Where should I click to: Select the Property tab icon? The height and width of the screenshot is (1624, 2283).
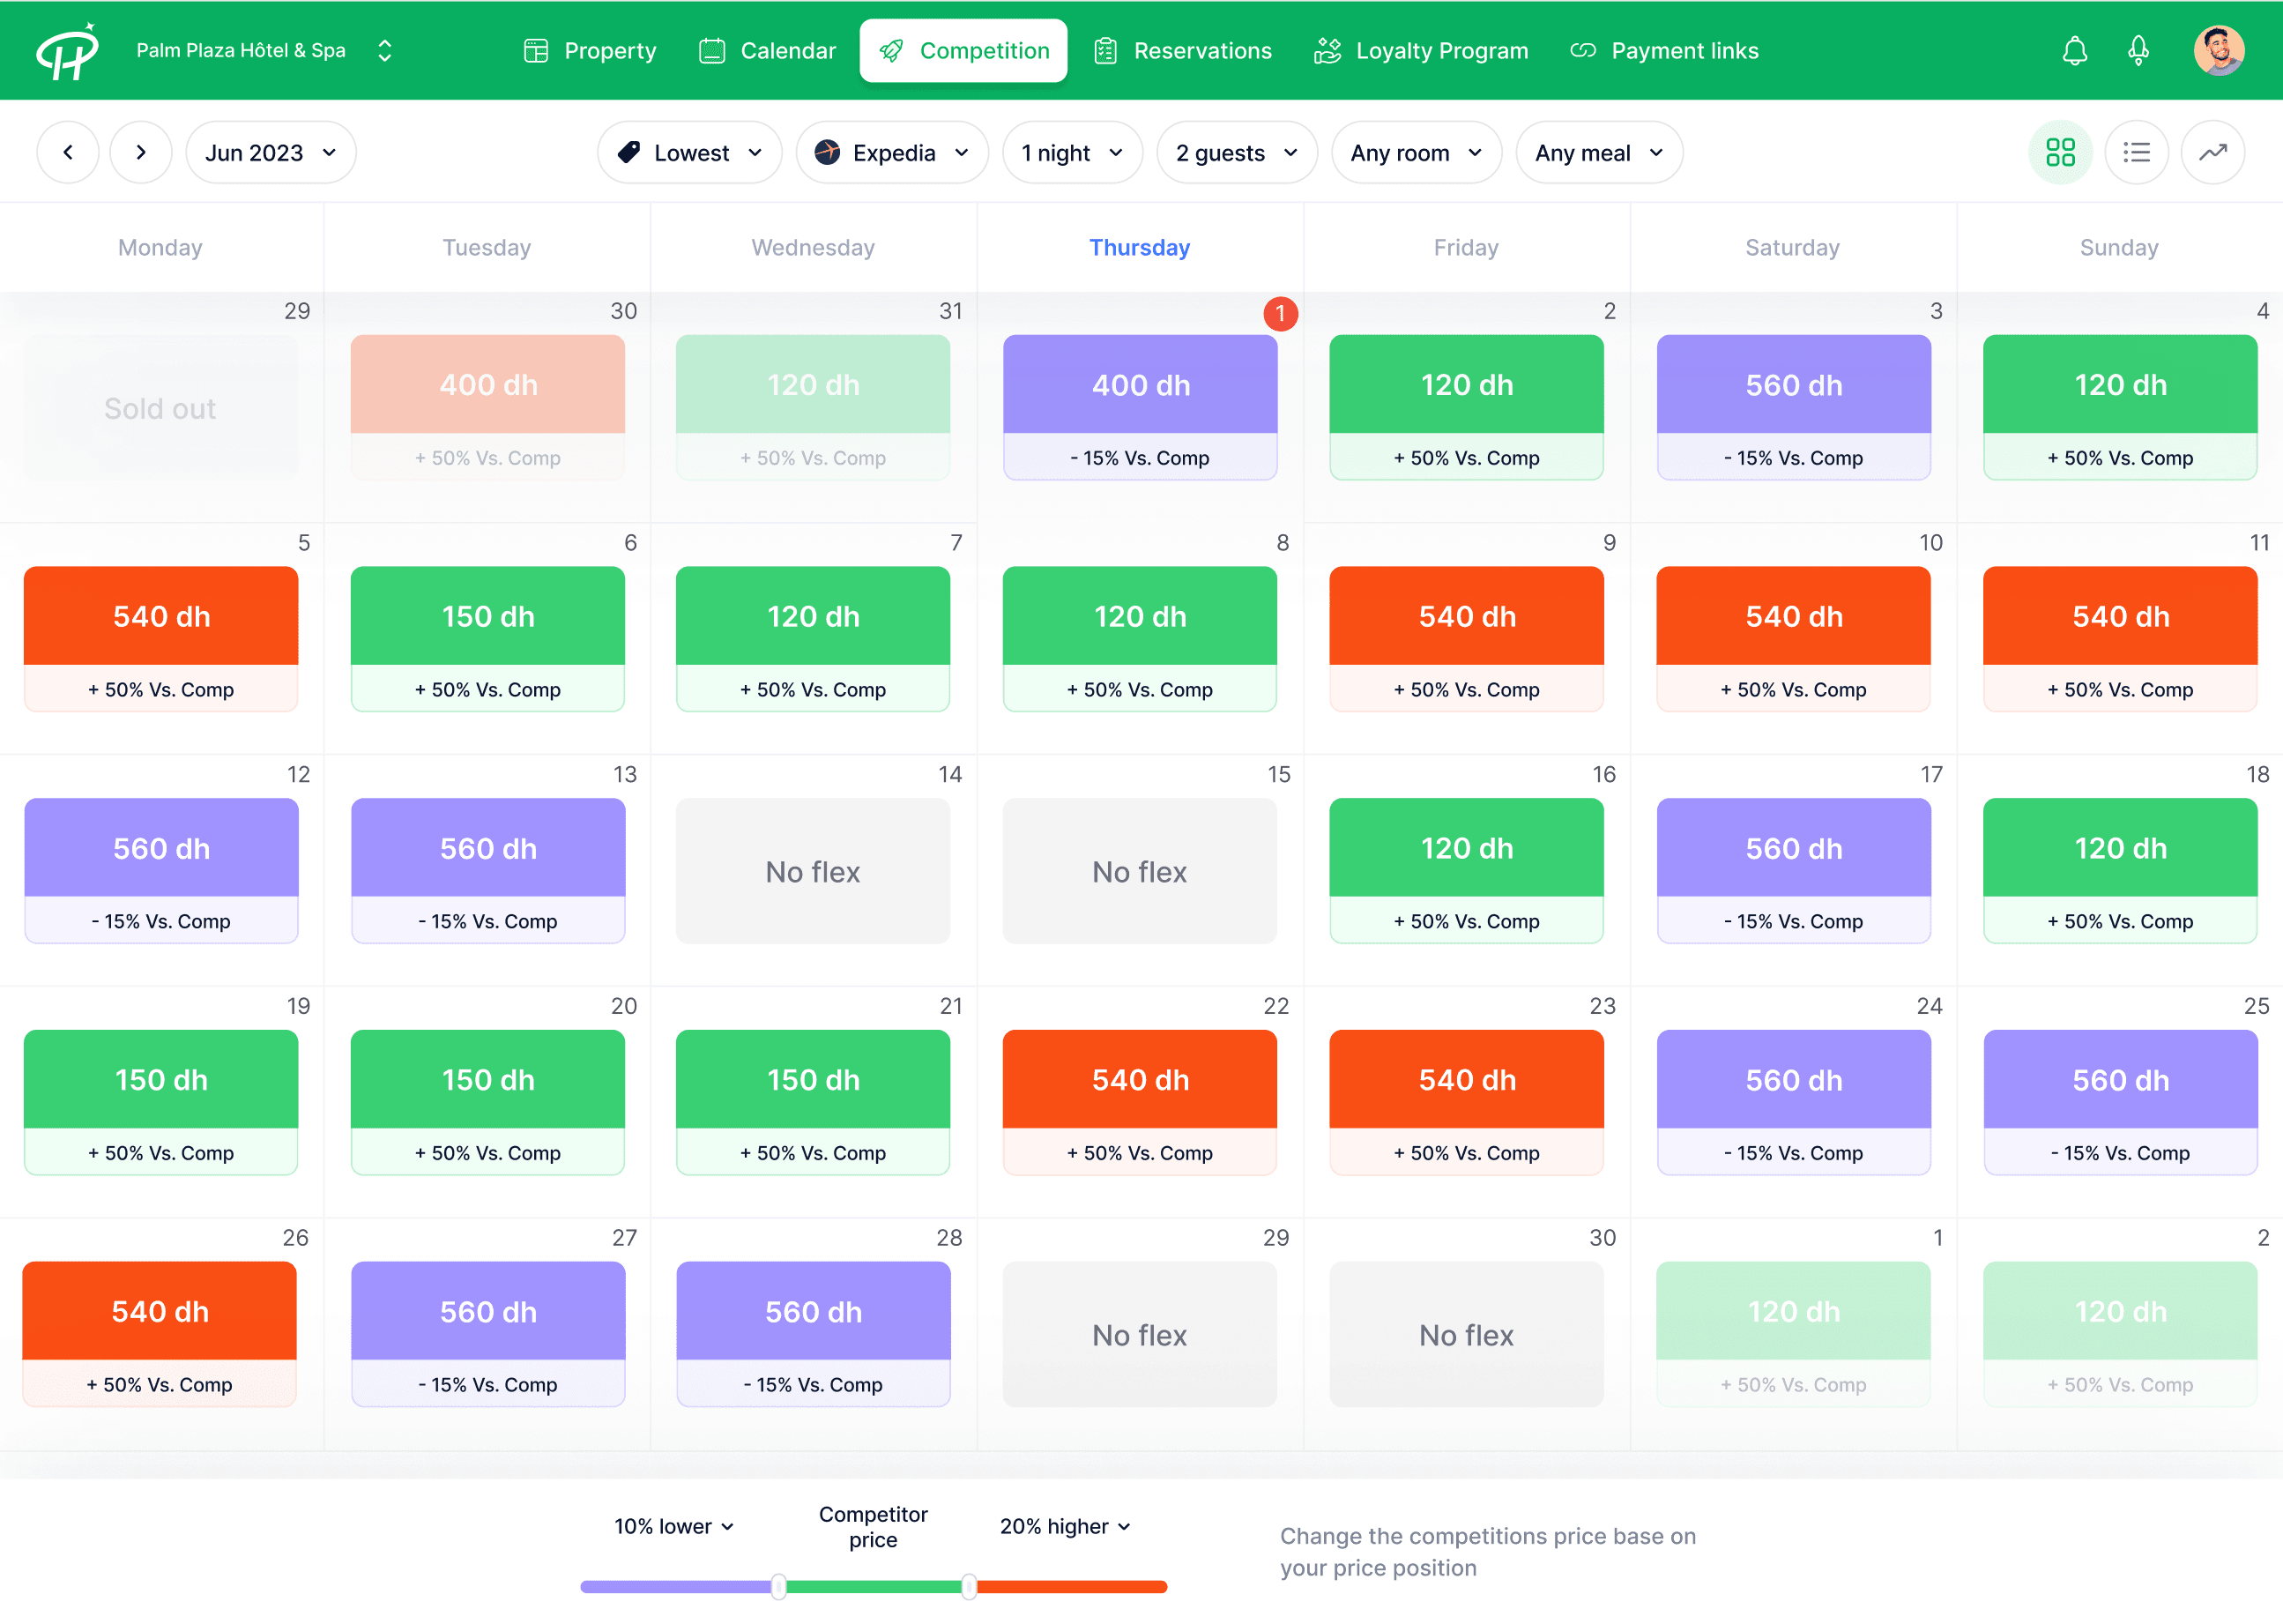[536, 50]
